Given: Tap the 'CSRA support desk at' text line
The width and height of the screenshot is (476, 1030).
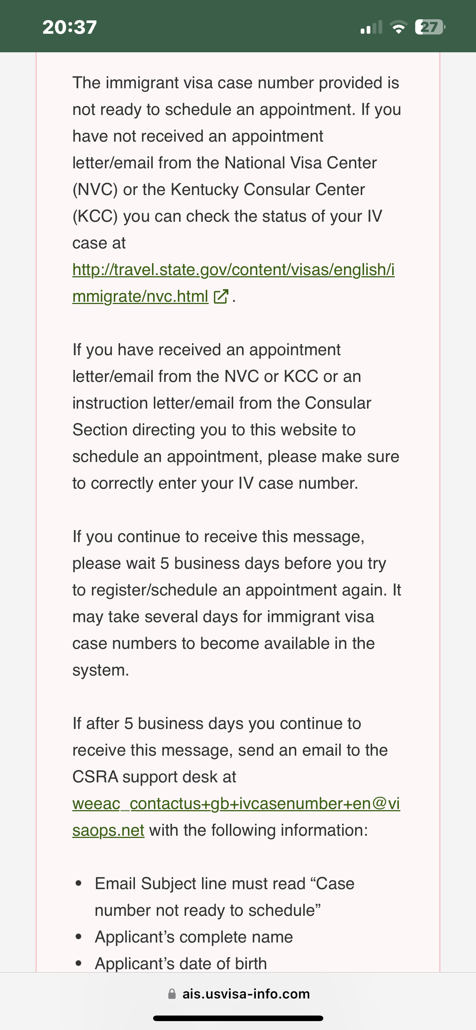Looking at the screenshot, I should pyautogui.click(x=154, y=776).
